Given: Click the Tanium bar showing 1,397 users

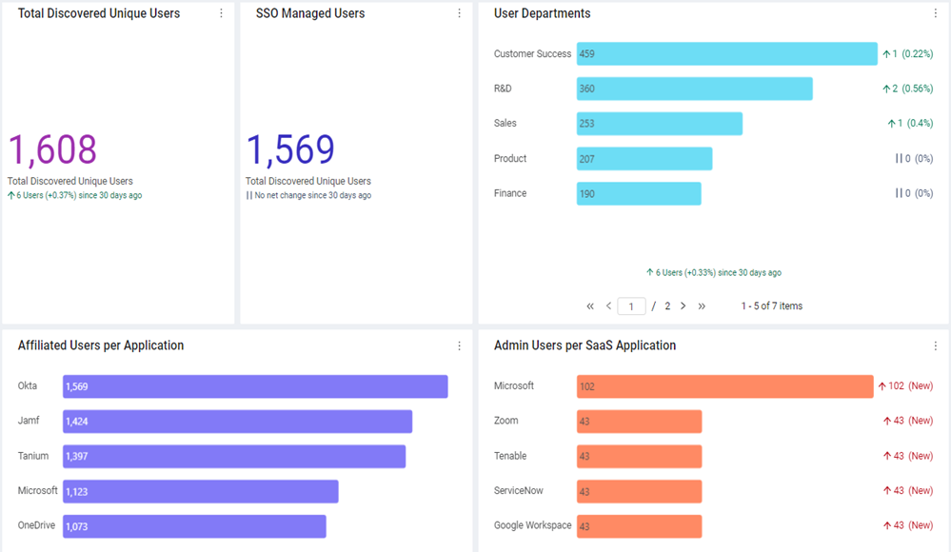Looking at the screenshot, I should pos(234,456).
